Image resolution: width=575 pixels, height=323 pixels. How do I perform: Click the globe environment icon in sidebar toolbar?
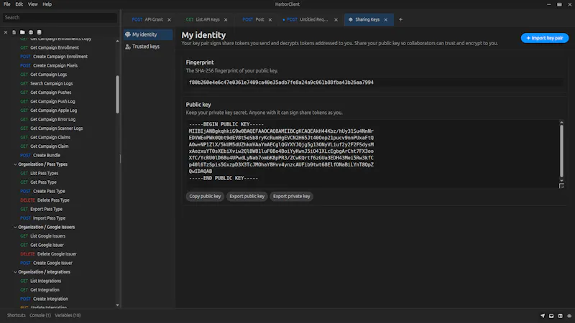[31, 32]
